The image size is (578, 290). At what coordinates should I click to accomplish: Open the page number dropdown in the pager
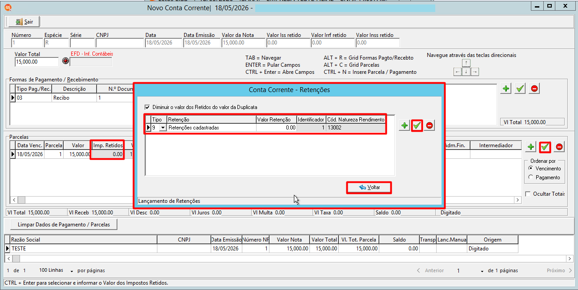[482, 270]
